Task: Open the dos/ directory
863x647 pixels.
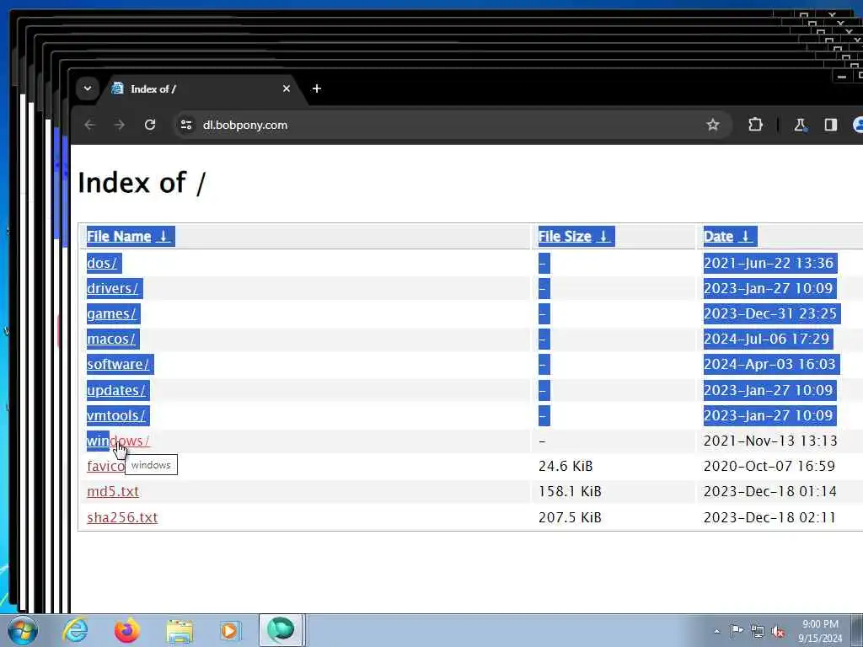Action: [x=102, y=263]
